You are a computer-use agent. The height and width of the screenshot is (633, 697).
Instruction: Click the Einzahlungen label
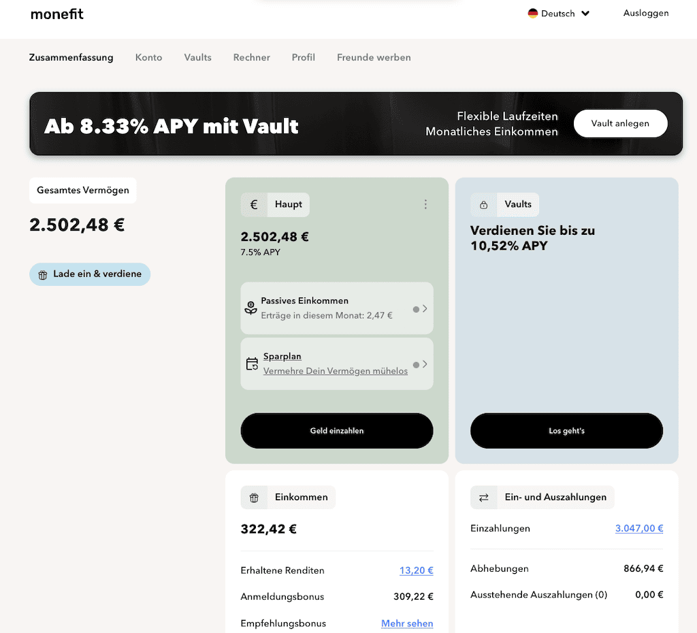tap(500, 528)
